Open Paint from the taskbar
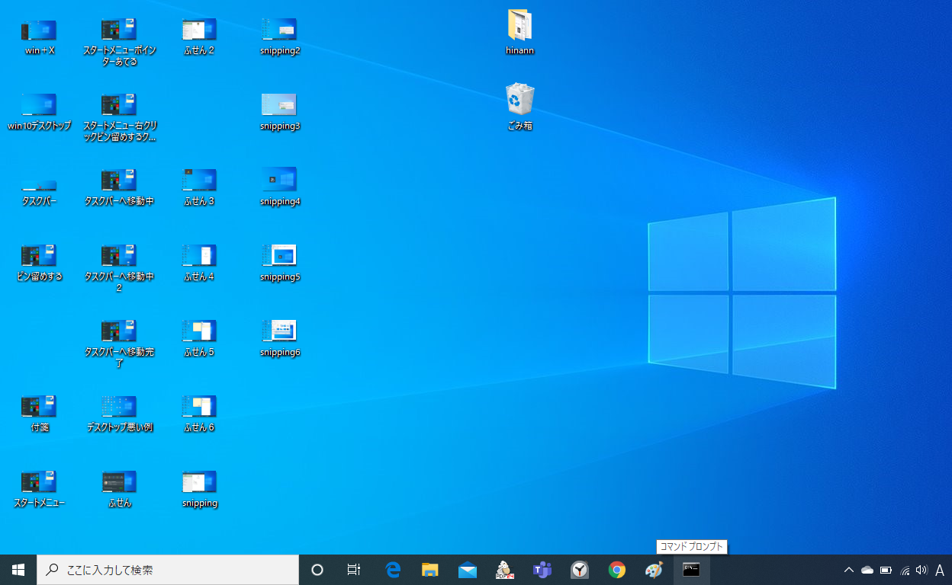 click(654, 570)
